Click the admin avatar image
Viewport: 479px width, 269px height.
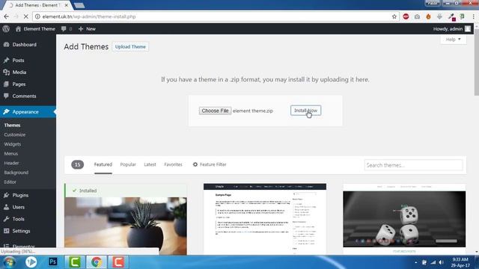pyautogui.click(x=468, y=28)
